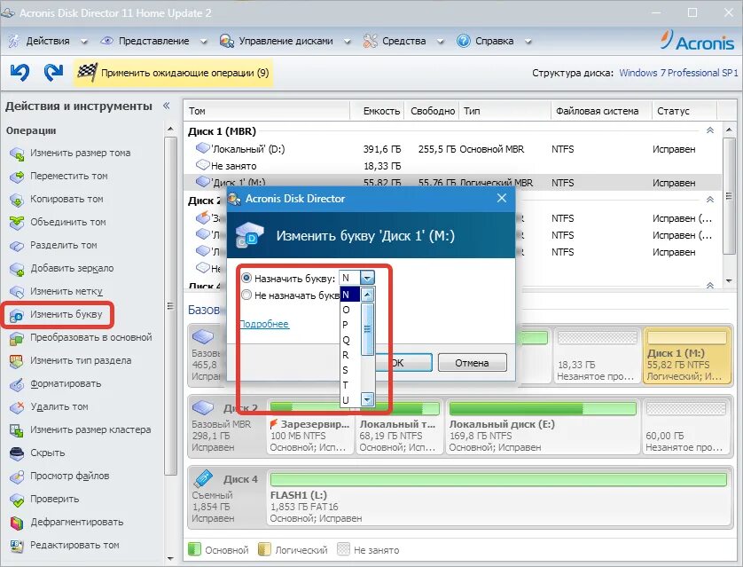Choose letter U in the dropdown list

click(350, 400)
